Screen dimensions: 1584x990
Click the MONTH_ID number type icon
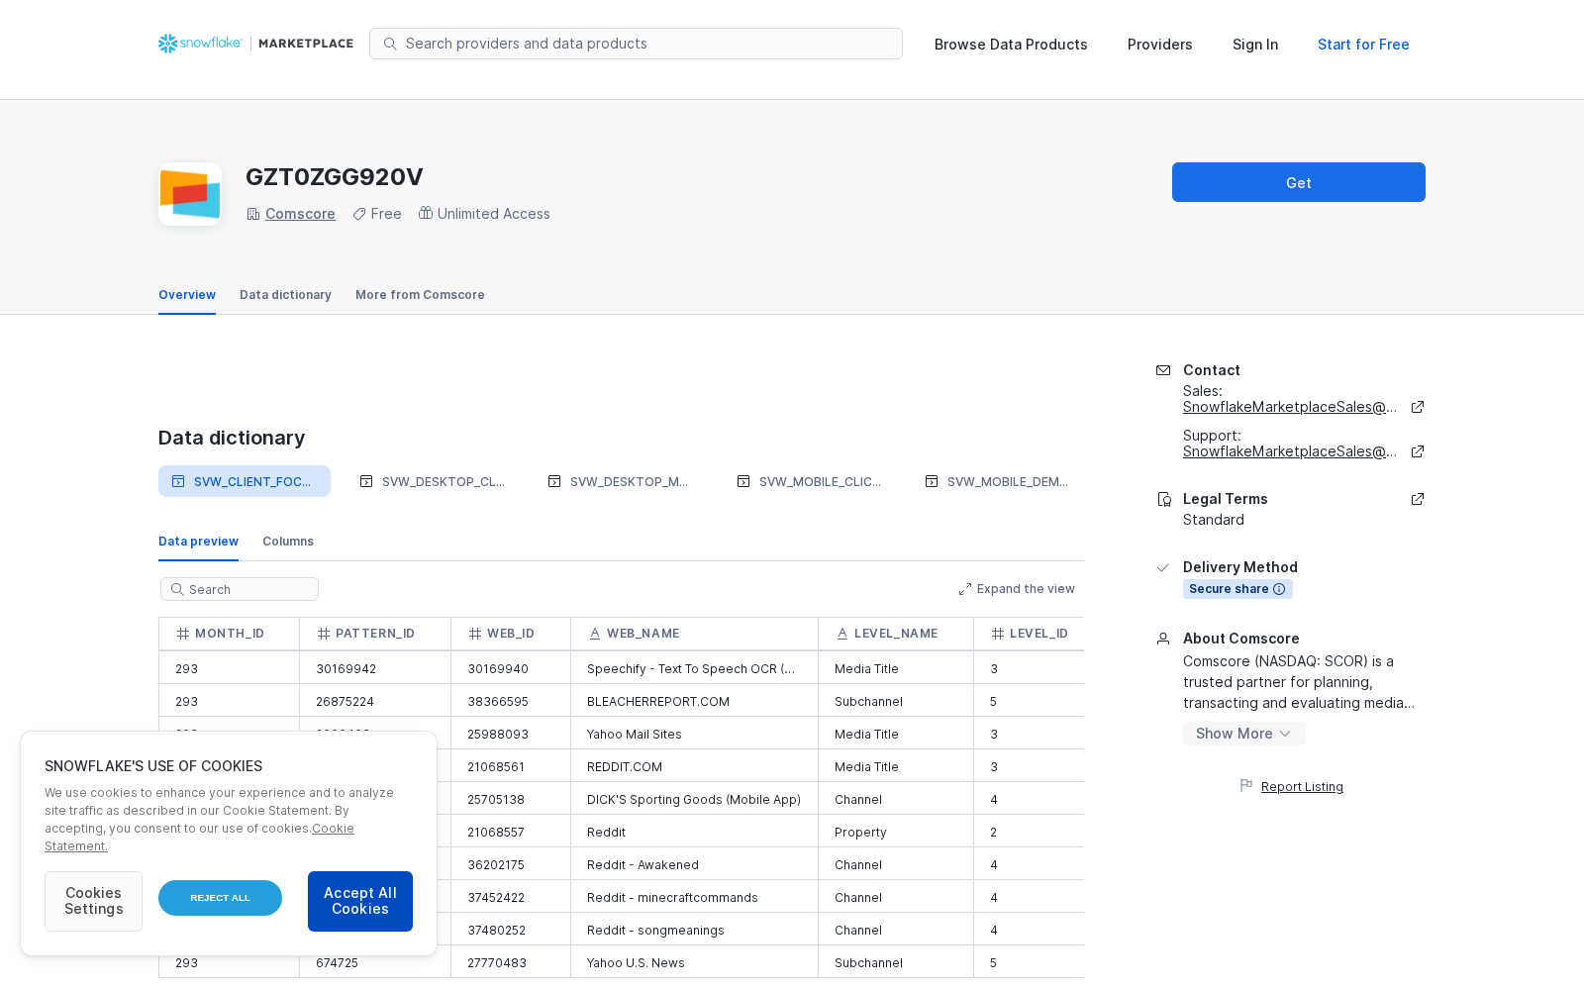[x=183, y=634]
